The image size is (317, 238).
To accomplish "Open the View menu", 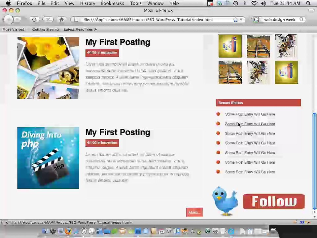I will pyautogui.click(x=70, y=3).
